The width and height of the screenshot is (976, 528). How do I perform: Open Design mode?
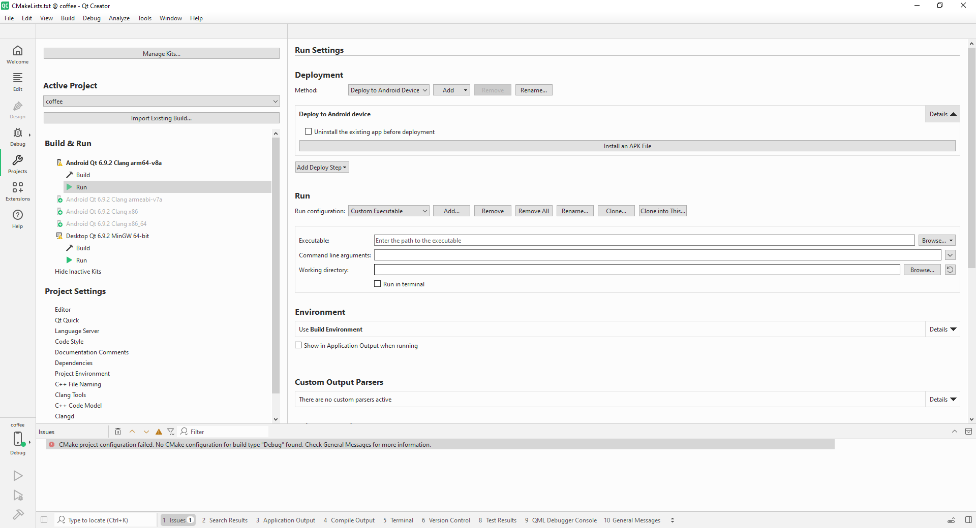click(x=18, y=109)
